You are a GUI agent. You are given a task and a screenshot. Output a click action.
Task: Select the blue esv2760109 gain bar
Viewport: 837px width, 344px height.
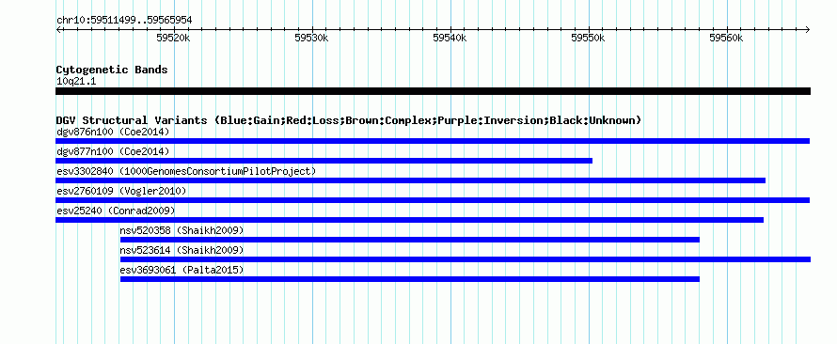pos(433,200)
